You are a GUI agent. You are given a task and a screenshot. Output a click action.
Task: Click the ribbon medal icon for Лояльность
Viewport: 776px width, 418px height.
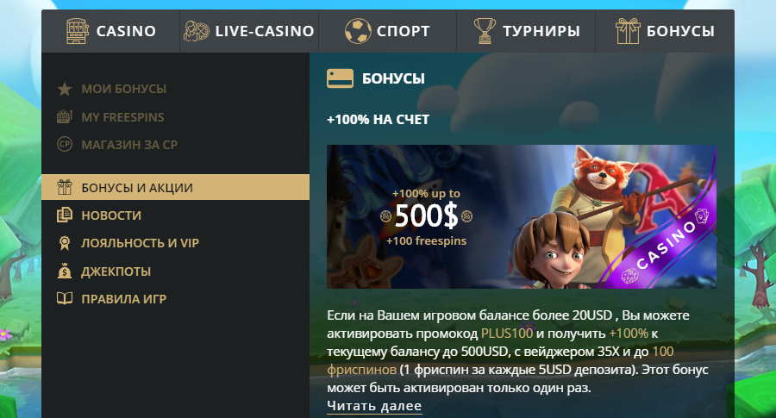coord(65,243)
